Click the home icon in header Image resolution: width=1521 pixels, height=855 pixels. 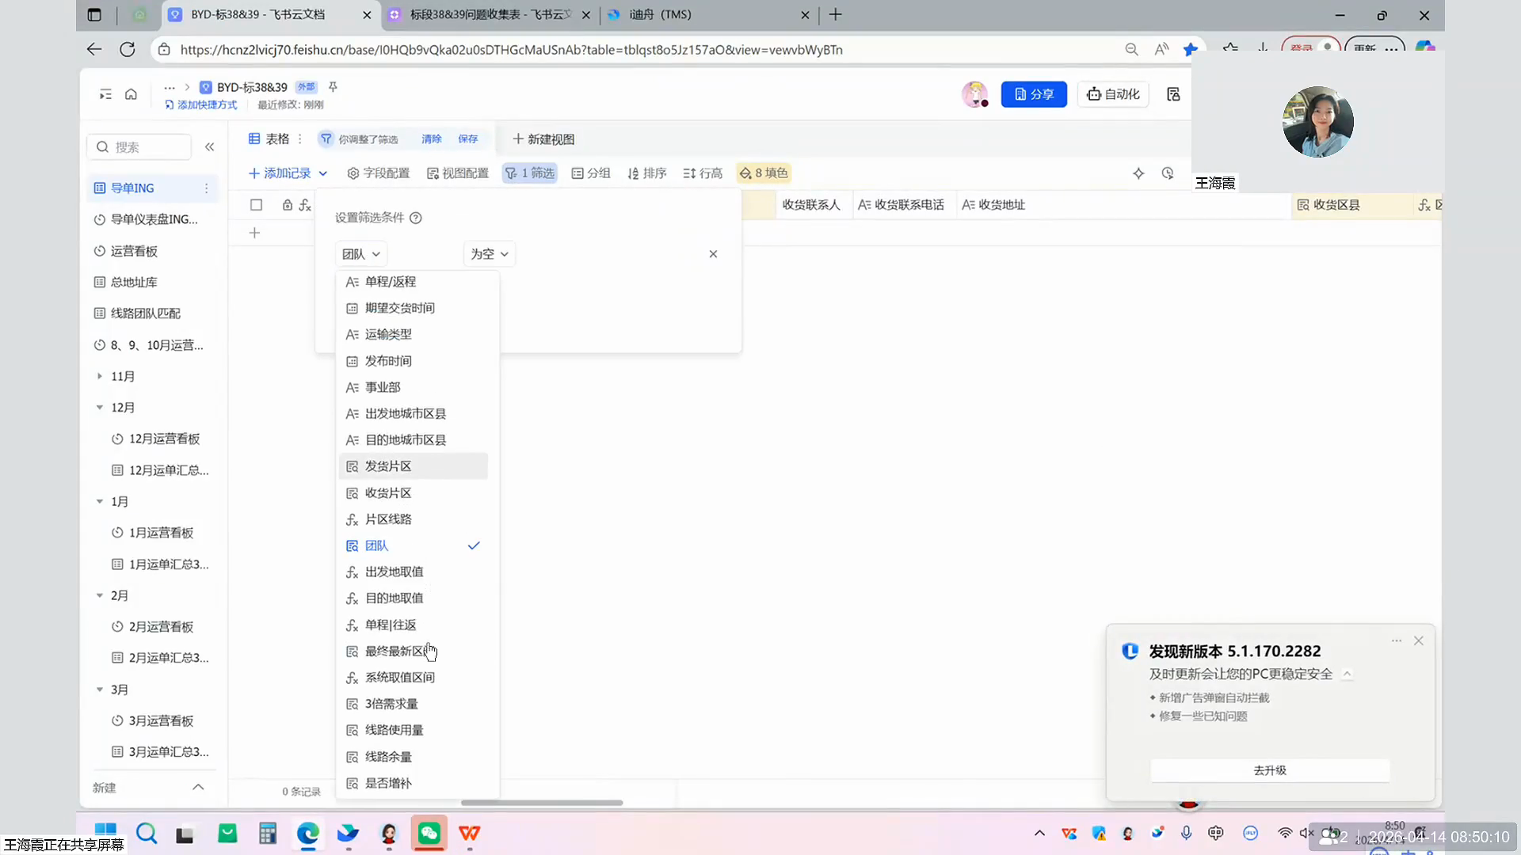click(131, 94)
